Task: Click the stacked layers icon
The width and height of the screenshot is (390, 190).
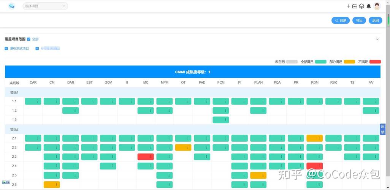Action: [x=361, y=6]
